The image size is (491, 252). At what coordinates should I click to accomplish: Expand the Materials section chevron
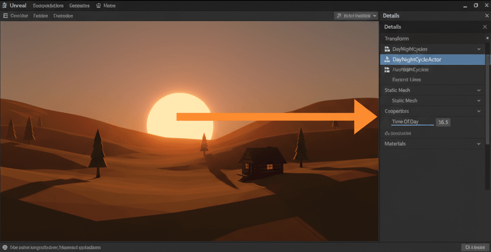479,144
